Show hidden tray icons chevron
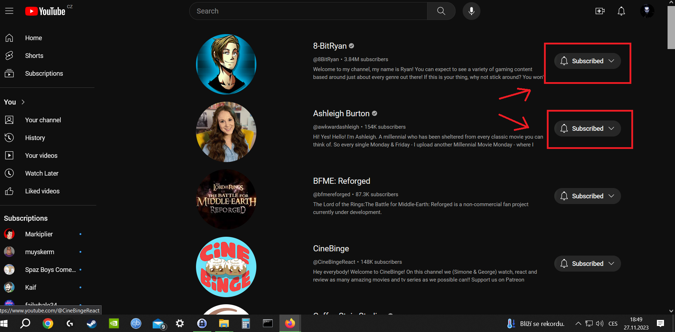 pyautogui.click(x=578, y=323)
